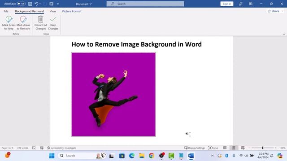This screenshot has height=161, width=287.
Task: Collapse the ribbon with chevron
Action: tap(284, 34)
